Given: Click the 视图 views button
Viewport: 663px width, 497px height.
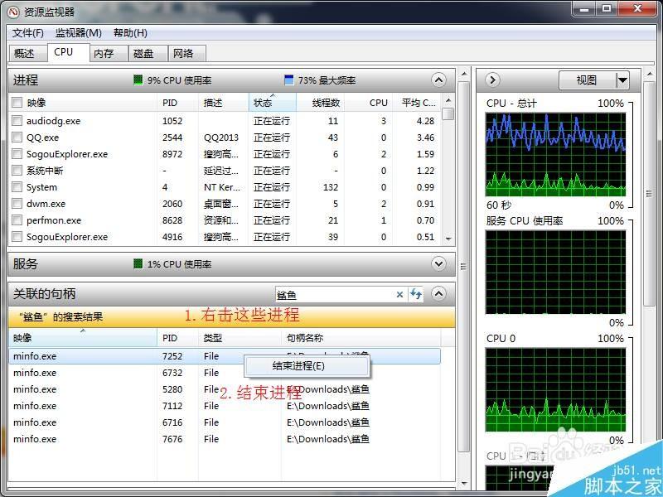Looking at the screenshot, I should [x=588, y=80].
